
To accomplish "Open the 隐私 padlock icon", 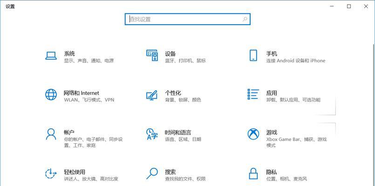I will tap(253, 173).
